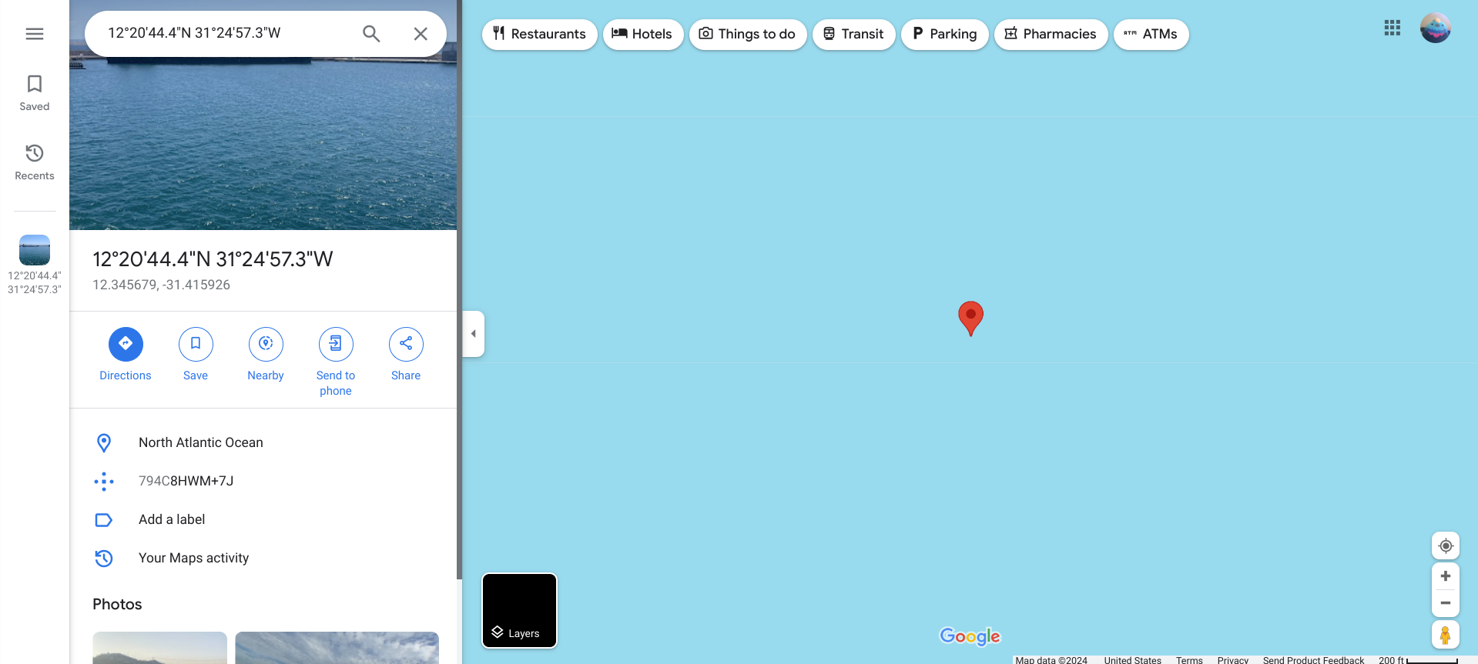The image size is (1478, 664).
Task: Show your location on map
Action: [x=1445, y=546]
